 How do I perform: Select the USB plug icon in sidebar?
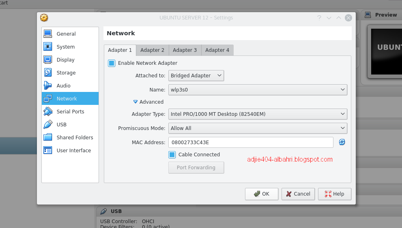click(48, 124)
